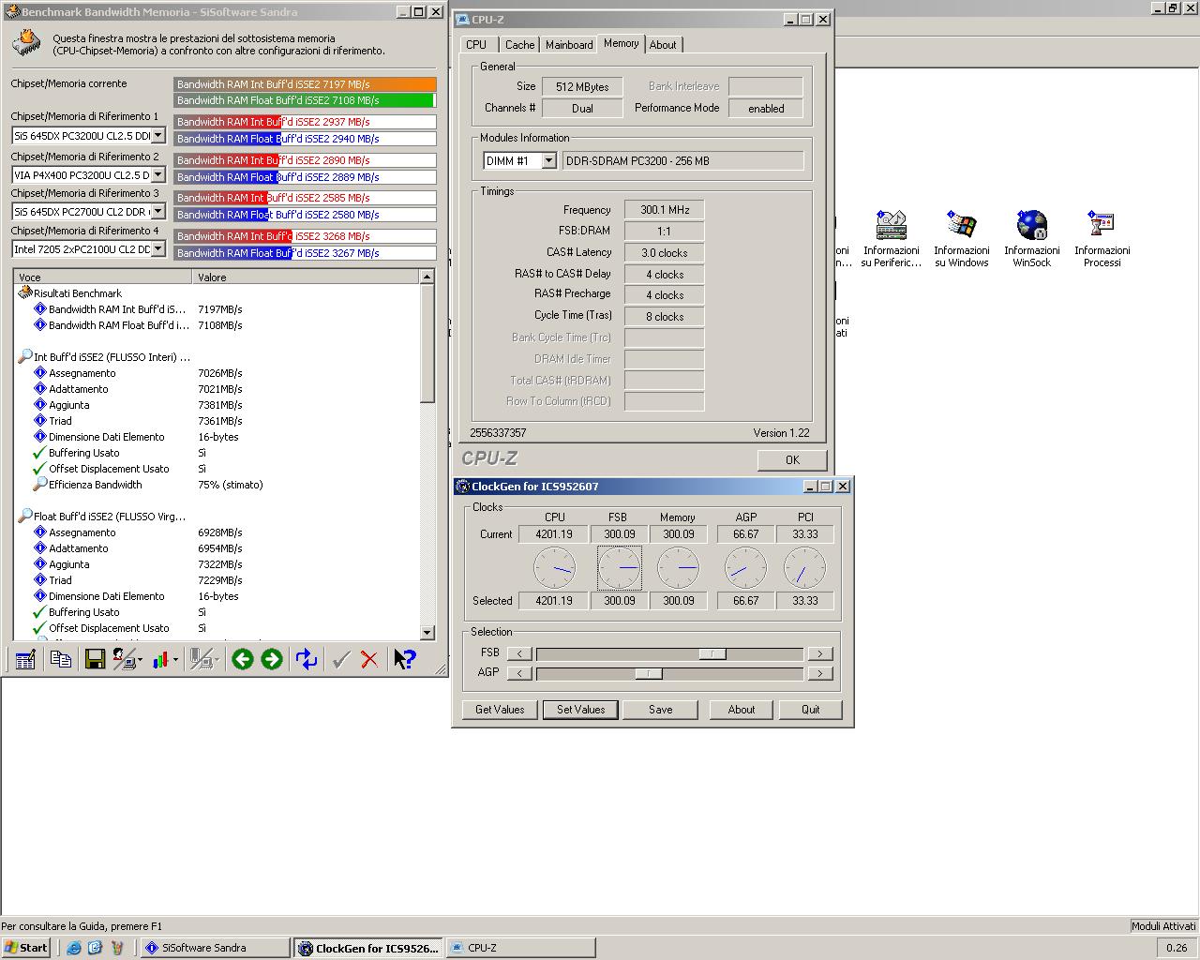
Task: Open Riferimento 2 VIA P4X400 dropdown
Action: (x=157, y=174)
